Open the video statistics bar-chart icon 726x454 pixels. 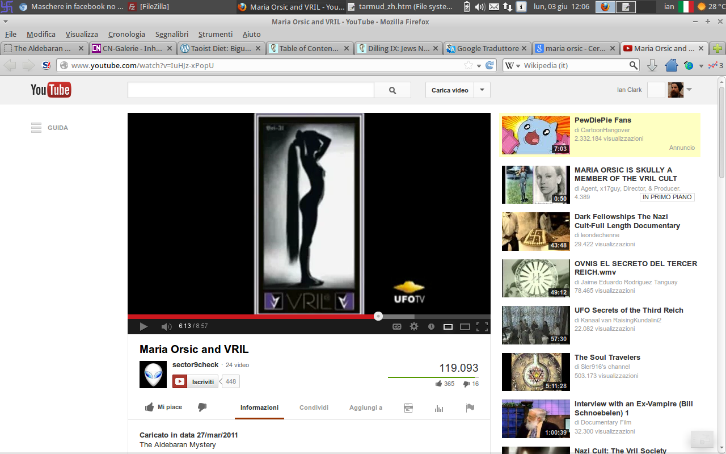[439, 408]
